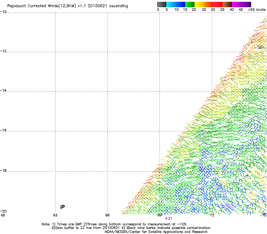Click the "5" legend scale label

click(x=167, y=10)
